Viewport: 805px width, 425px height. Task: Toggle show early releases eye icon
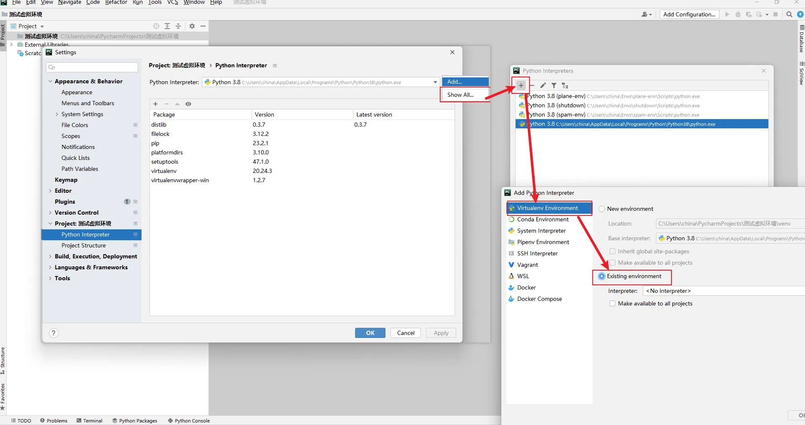pos(188,104)
